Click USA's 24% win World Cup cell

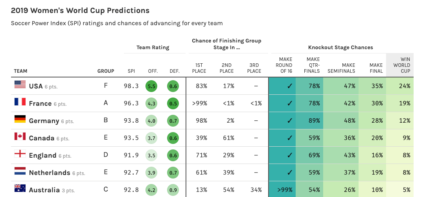400,86
